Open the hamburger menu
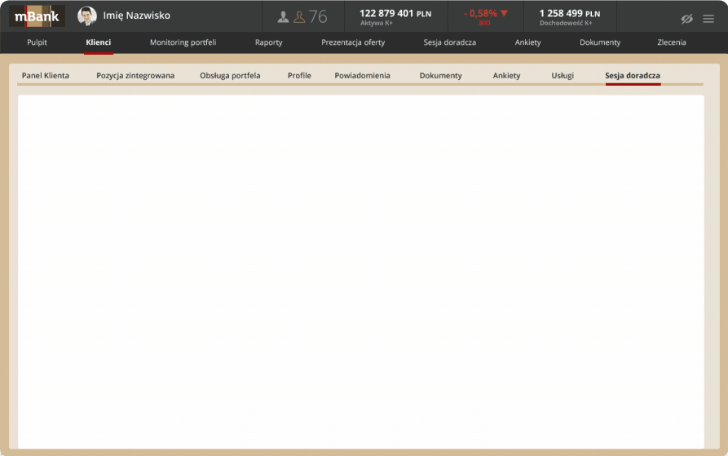This screenshot has height=456, width=728. point(708,19)
